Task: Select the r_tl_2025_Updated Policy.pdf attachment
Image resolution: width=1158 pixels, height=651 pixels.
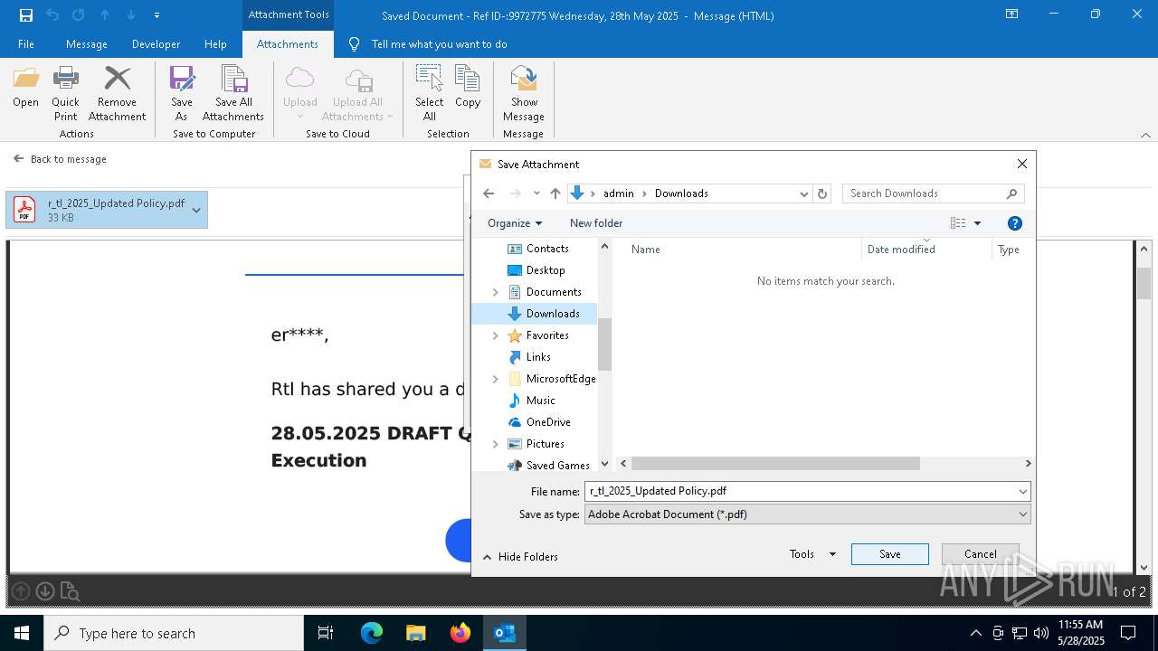Action: click(107, 210)
